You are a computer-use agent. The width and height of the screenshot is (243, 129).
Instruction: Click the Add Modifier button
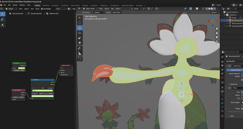coord(234,61)
